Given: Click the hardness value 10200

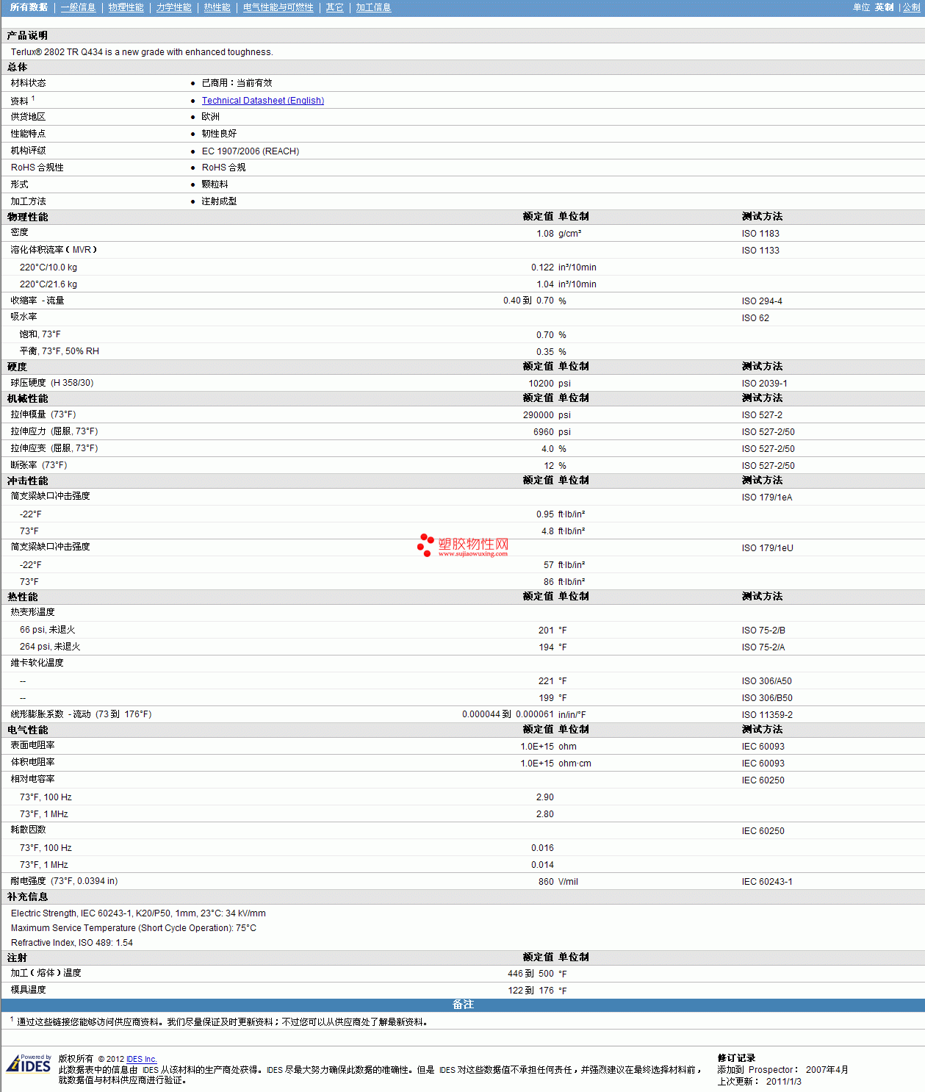Looking at the screenshot, I should coord(541,384).
